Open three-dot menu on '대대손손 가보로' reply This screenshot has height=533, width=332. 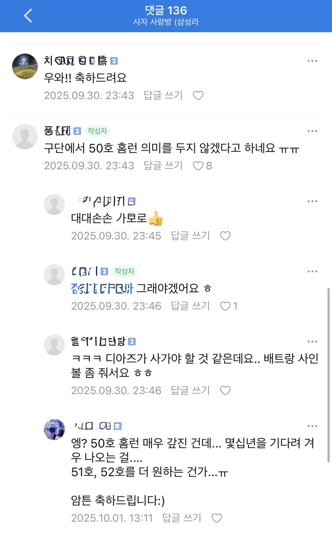[312, 201]
